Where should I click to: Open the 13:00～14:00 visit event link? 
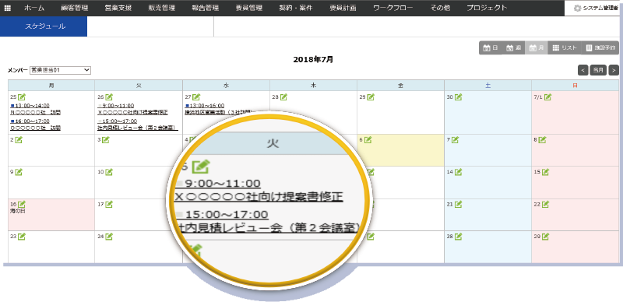[x=30, y=106]
